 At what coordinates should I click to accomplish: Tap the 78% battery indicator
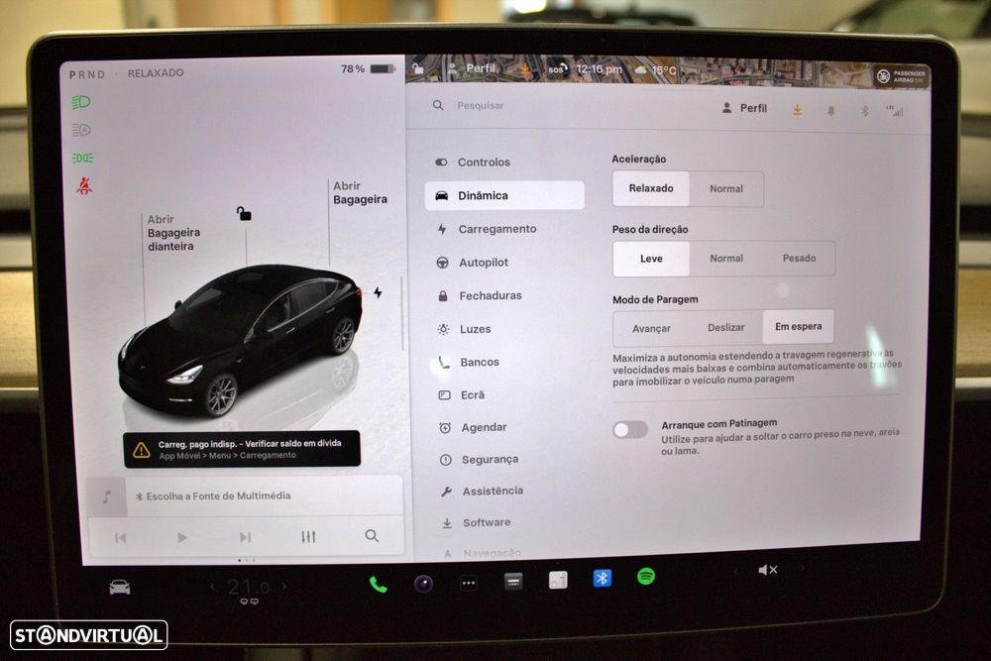368,69
